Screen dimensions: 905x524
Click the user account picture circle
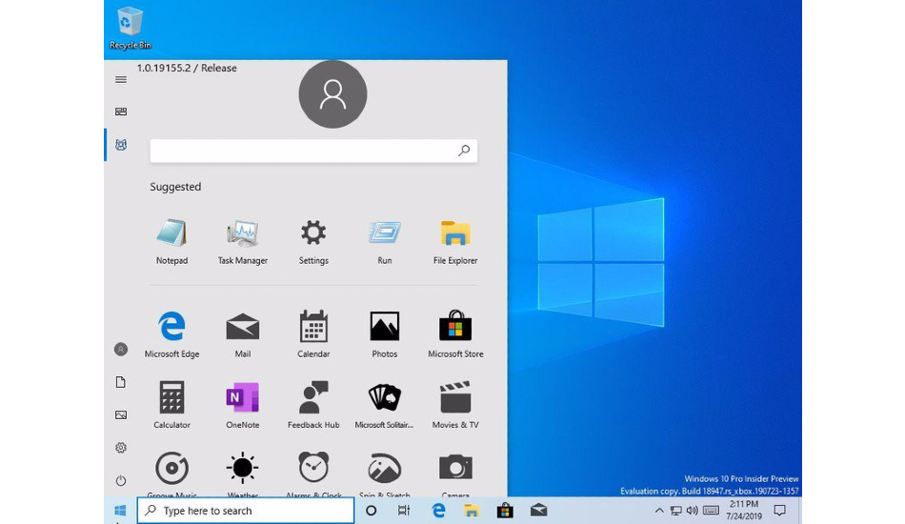click(x=332, y=94)
